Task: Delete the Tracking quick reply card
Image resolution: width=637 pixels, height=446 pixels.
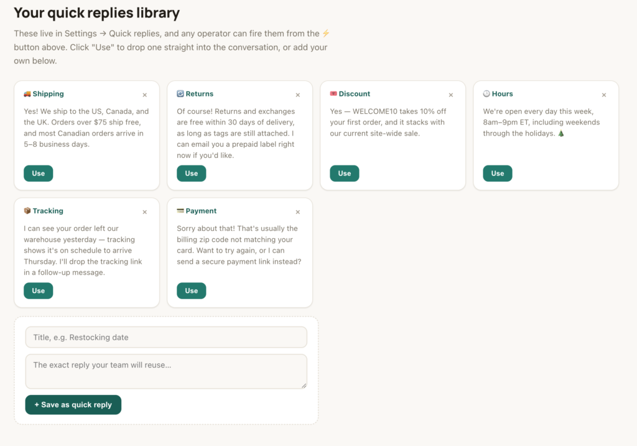Action: (144, 212)
